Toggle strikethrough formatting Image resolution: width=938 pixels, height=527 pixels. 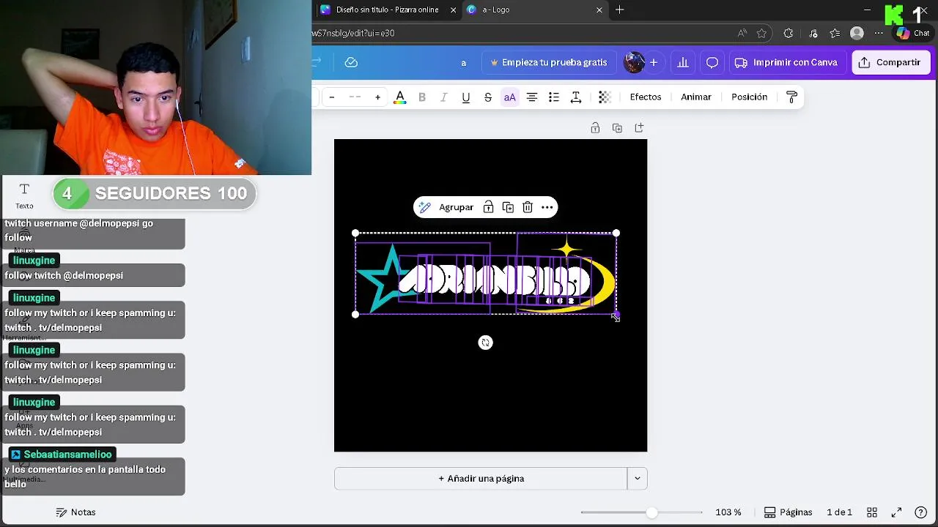click(x=488, y=97)
